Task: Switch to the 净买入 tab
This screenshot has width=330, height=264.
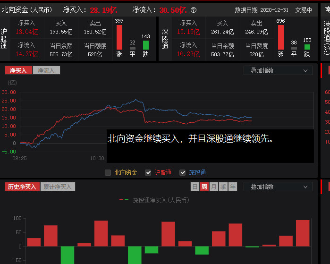Action: click(18, 70)
